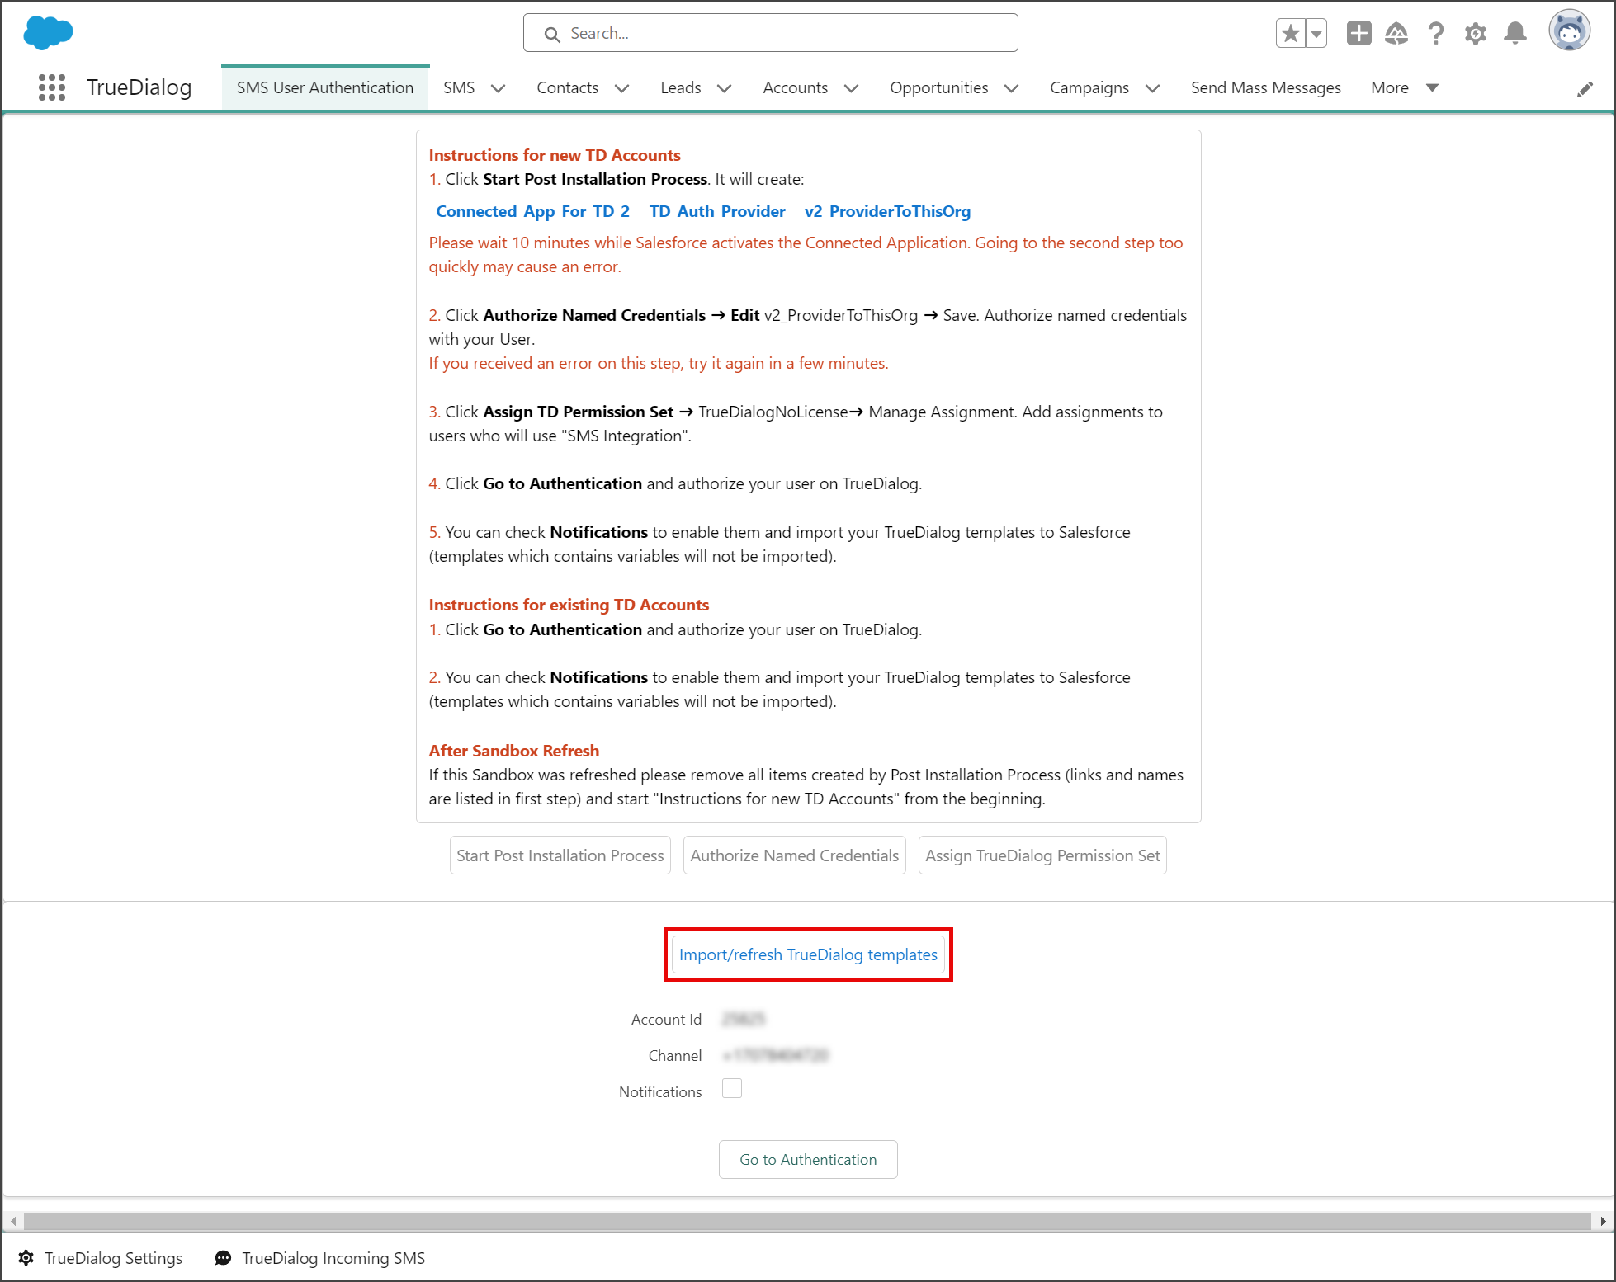Open the Trailhead guidance icon

(x=1396, y=33)
